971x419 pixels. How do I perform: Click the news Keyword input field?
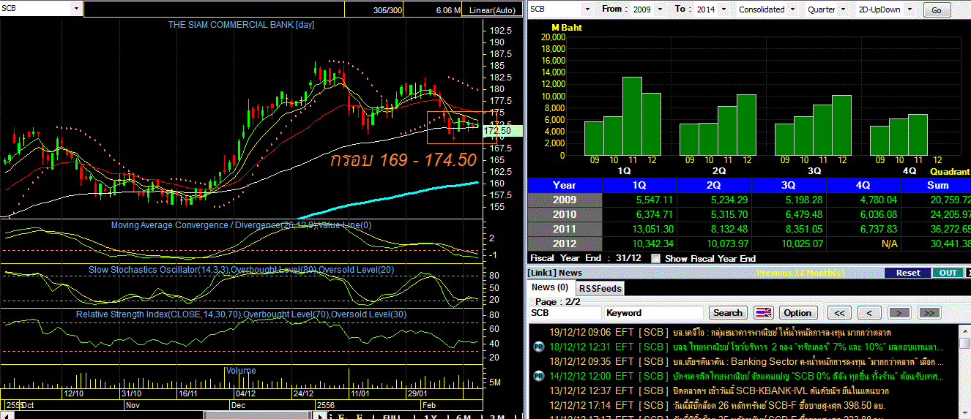click(655, 313)
